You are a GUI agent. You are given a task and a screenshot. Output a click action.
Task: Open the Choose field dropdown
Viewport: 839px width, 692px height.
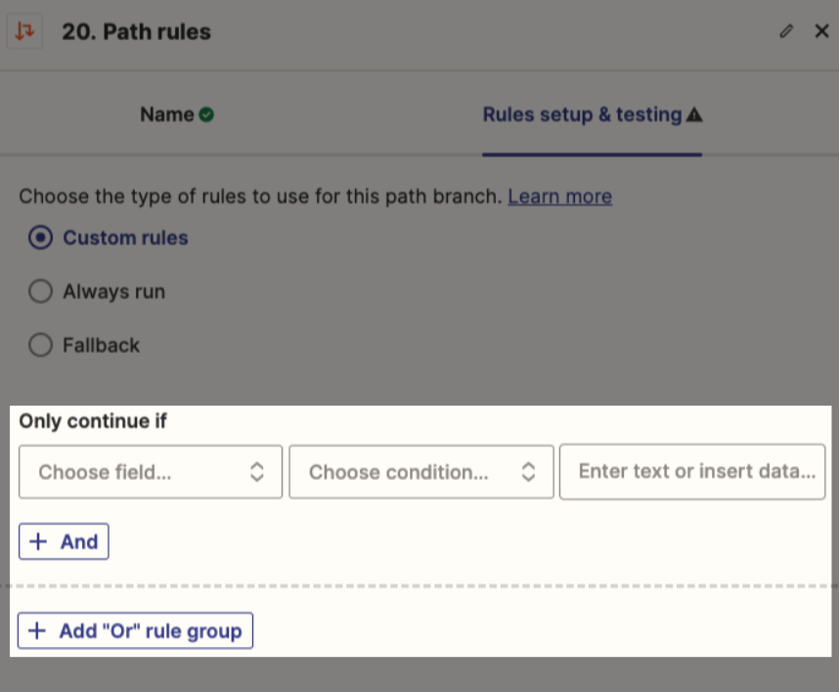coord(151,472)
